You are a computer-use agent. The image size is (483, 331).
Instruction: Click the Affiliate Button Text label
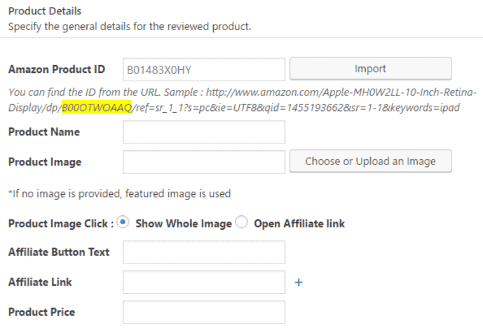coord(59,252)
